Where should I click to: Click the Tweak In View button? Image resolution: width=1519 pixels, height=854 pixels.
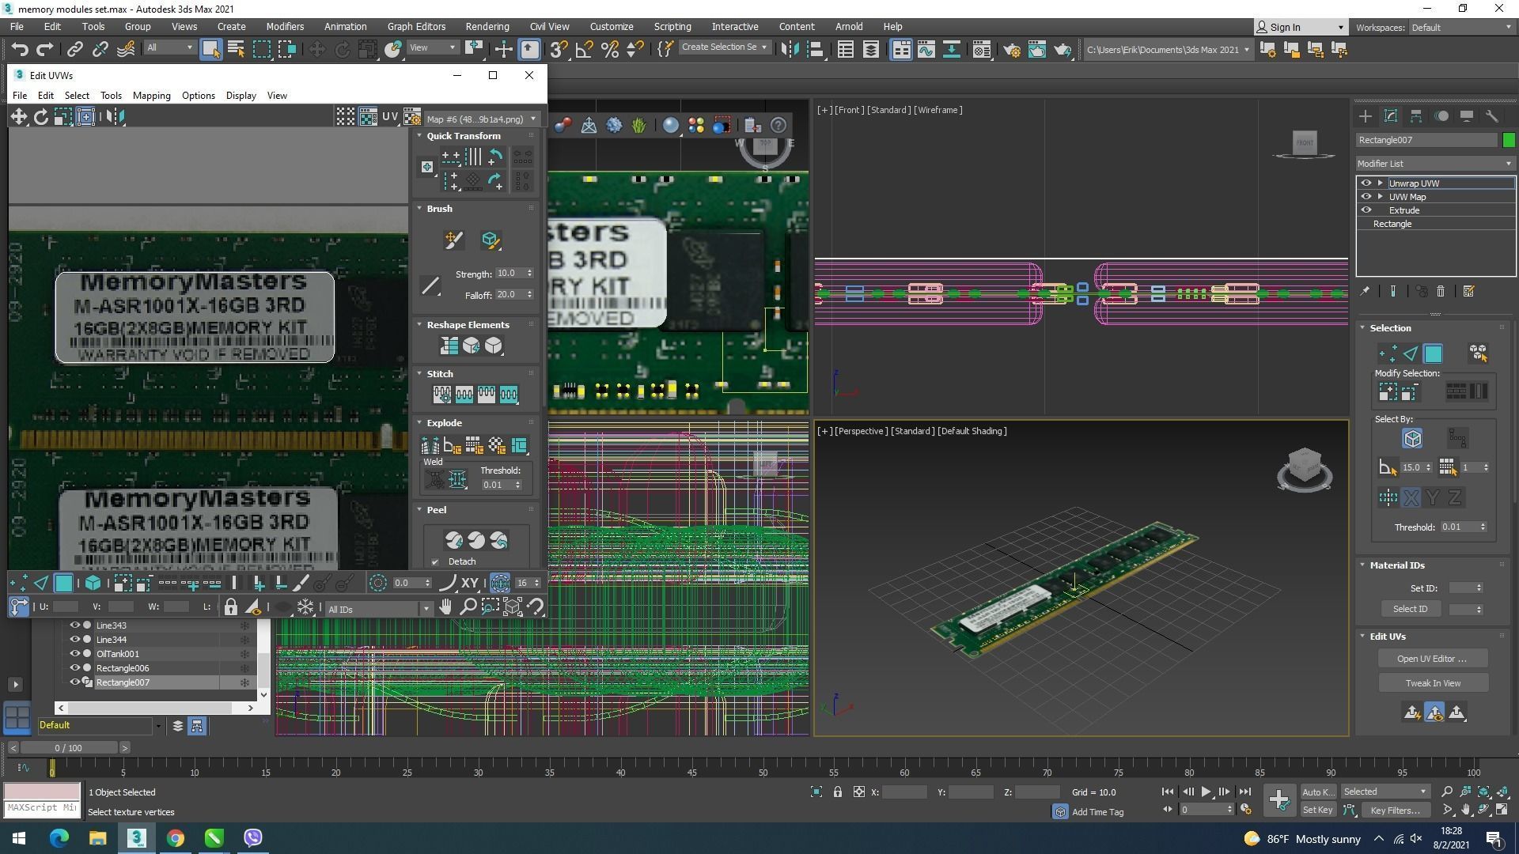[x=1432, y=683]
